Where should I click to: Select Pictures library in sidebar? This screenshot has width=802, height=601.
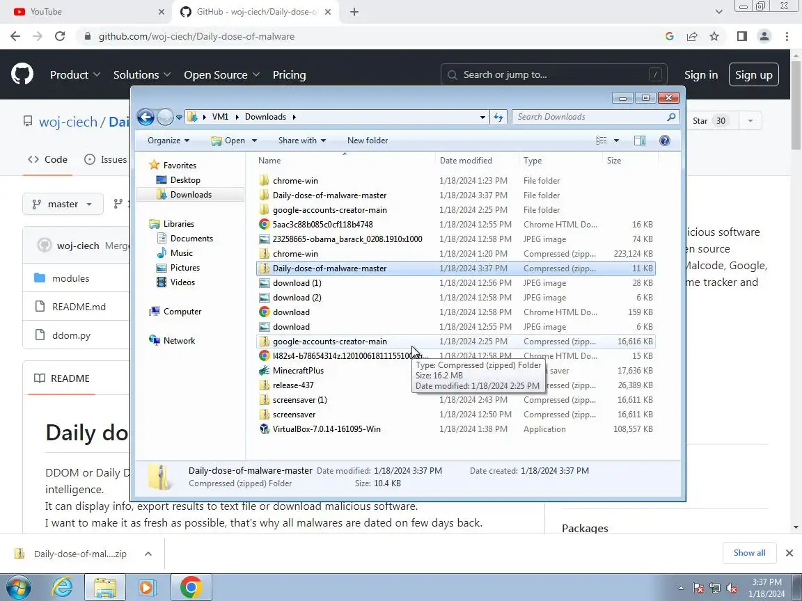184,268
